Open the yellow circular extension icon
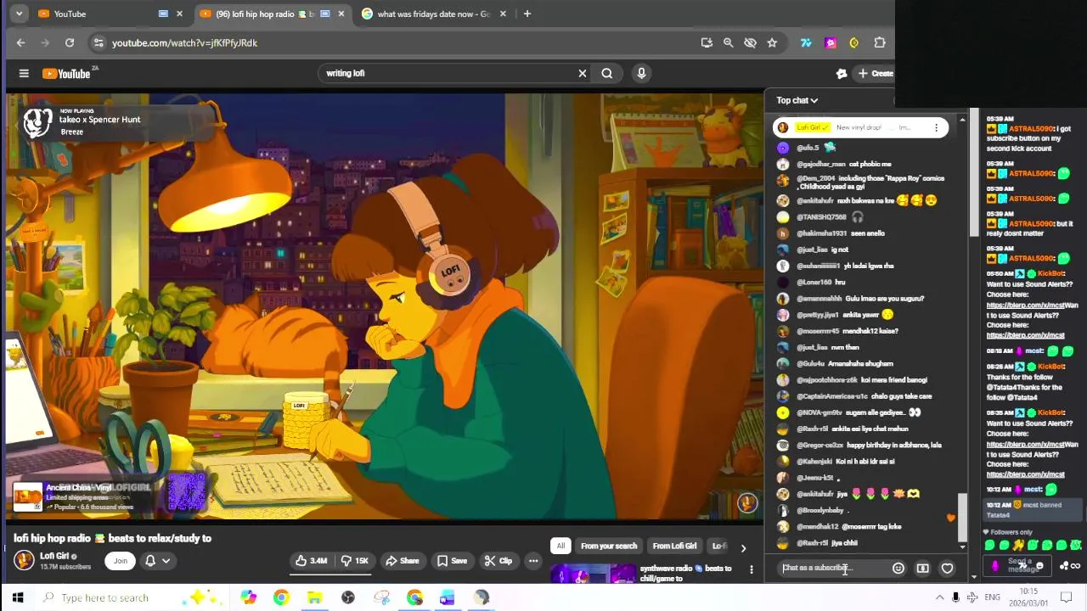 pyautogui.click(x=854, y=42)
